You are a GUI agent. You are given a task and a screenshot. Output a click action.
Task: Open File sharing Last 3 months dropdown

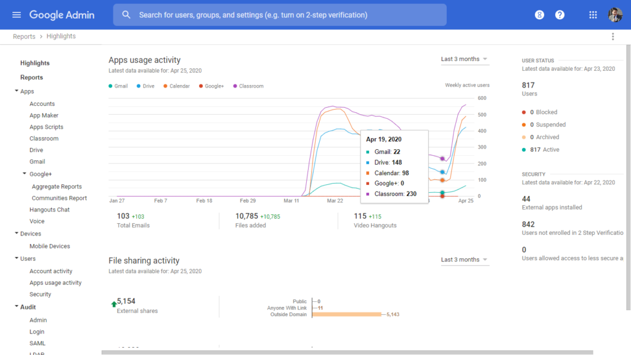tap(465, 259)
